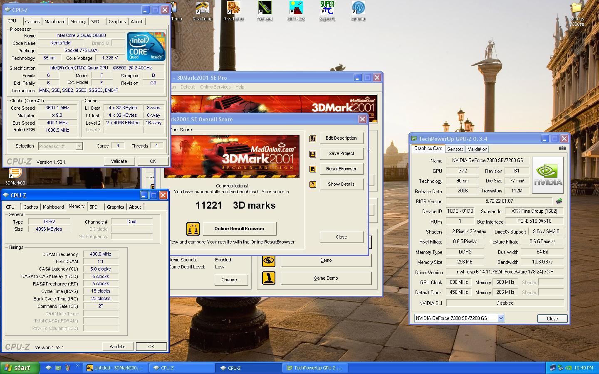The height and width of the screenshot is (374, 599).
Task: Click the safely remove hardware tray icon
Action: coord(560,368)
